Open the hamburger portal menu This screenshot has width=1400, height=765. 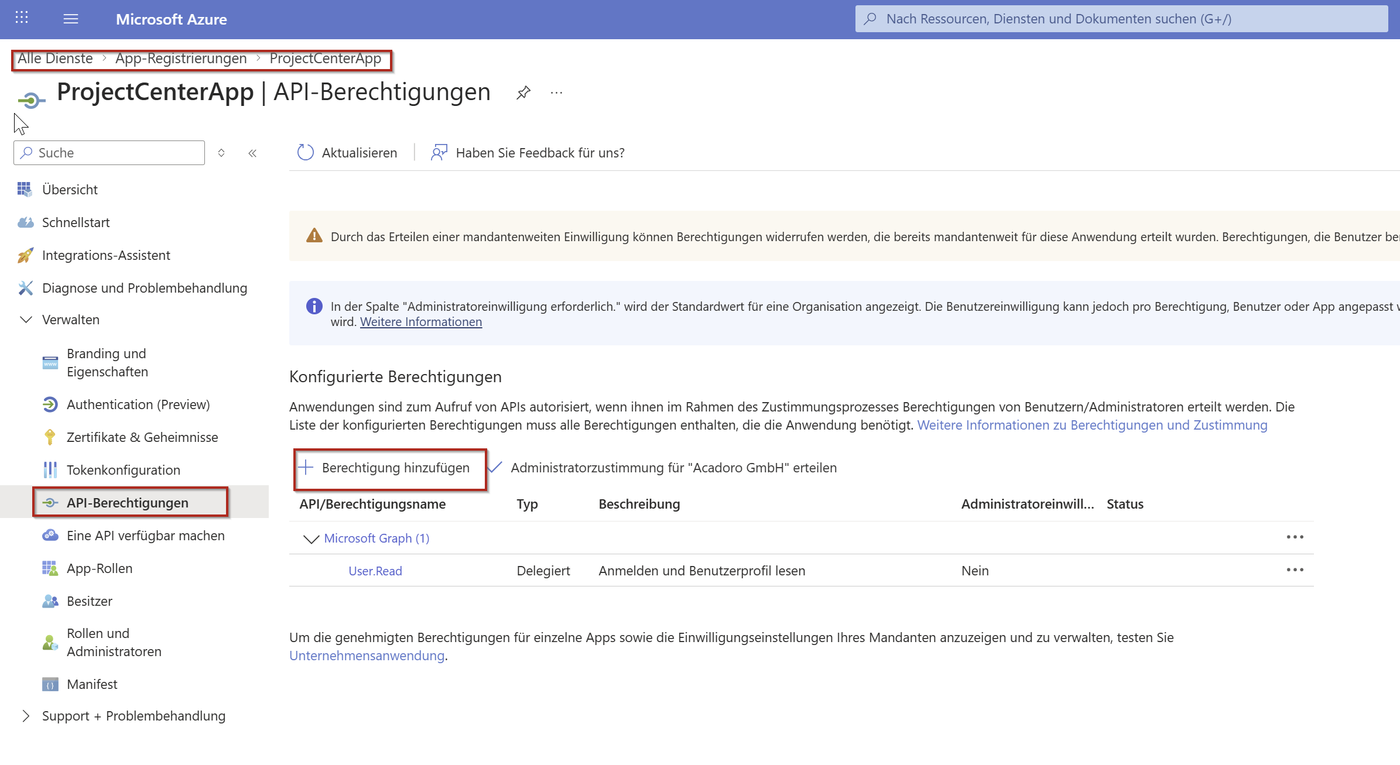pos(71,19)
